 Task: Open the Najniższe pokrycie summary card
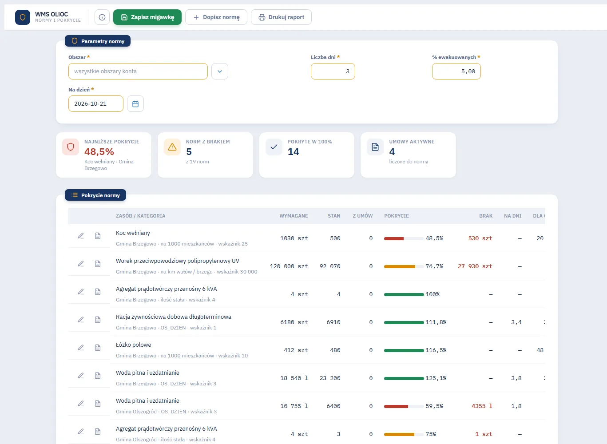tap(103, 155)
